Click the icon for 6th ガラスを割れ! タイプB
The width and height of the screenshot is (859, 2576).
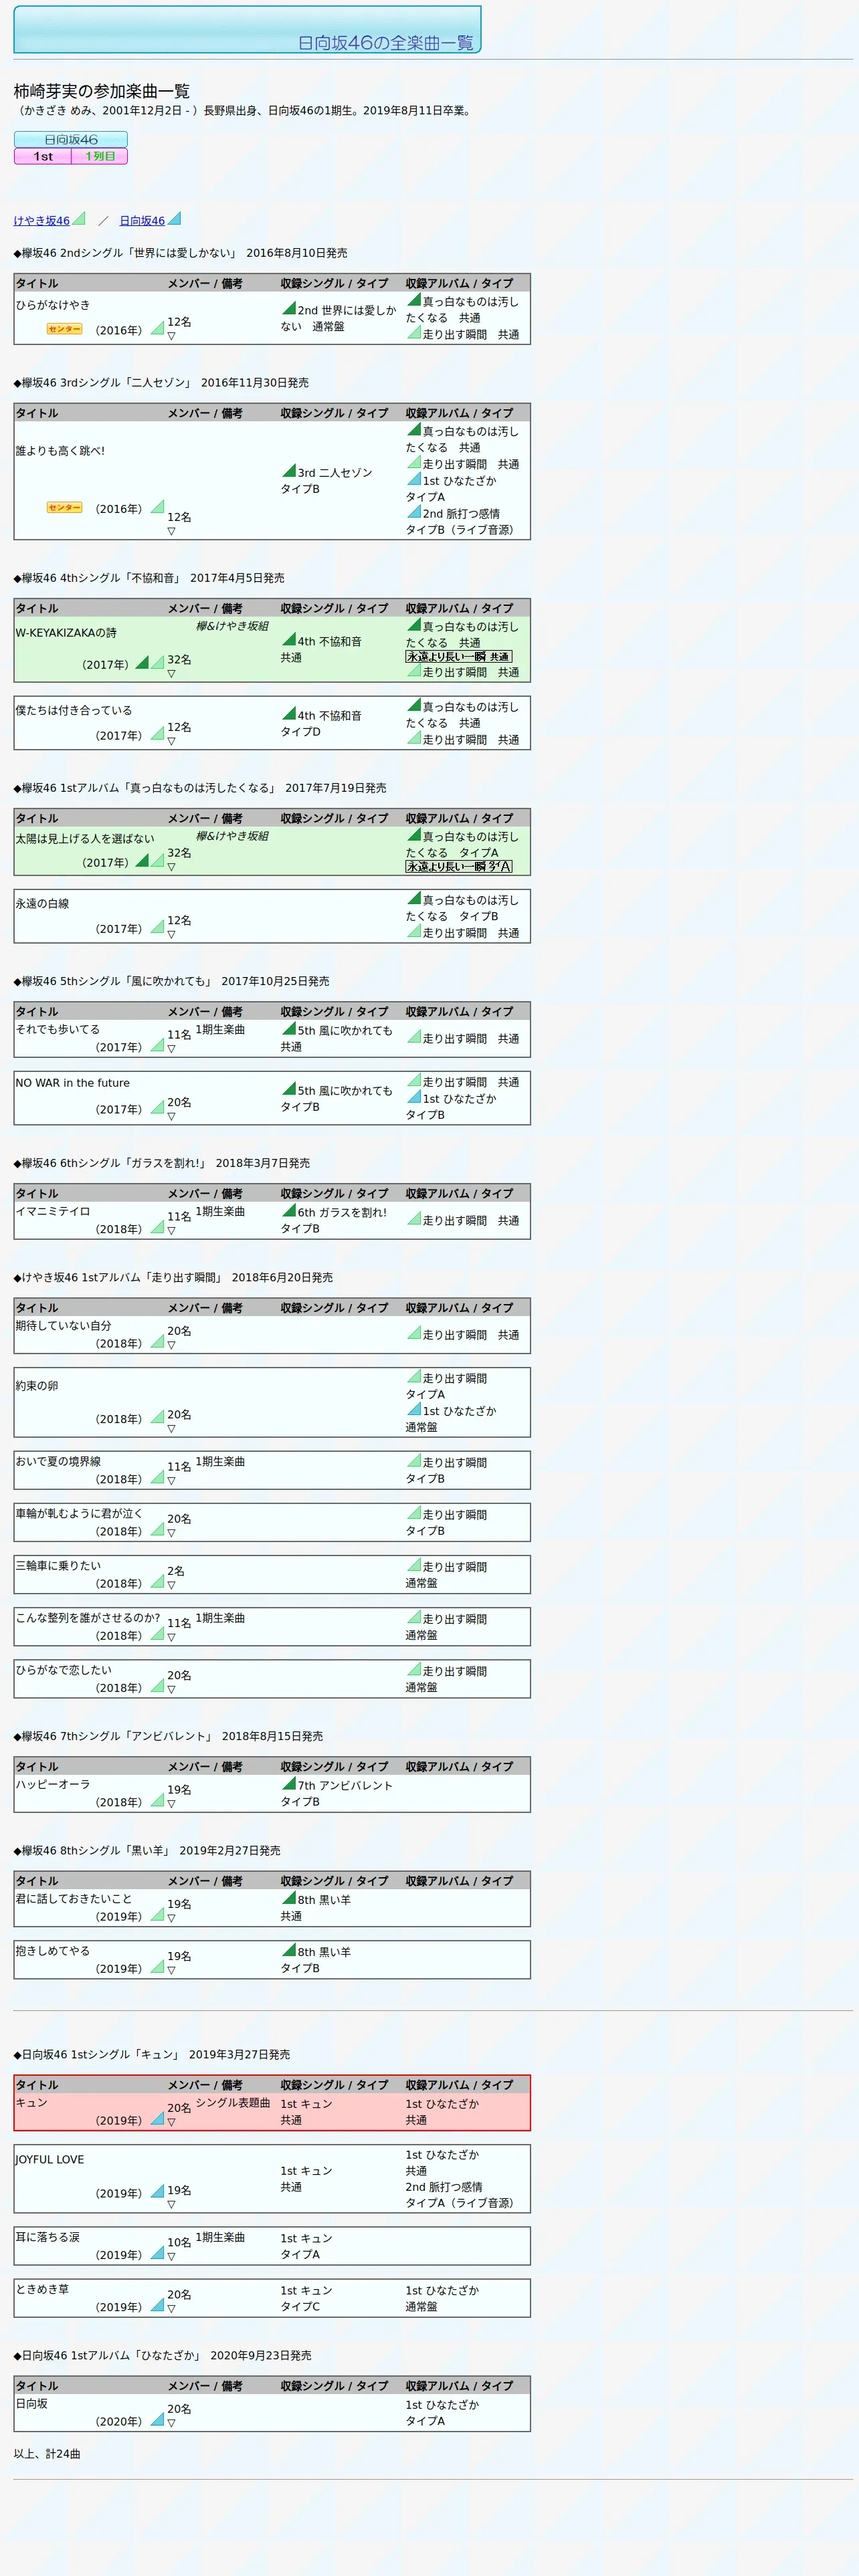[x=289, y=1210]
